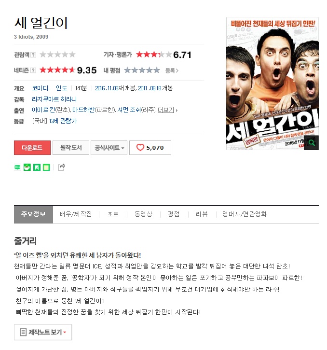Click the 등록 link beside my rating
This screenshot has width=327, height=350.
click(172, 70)
